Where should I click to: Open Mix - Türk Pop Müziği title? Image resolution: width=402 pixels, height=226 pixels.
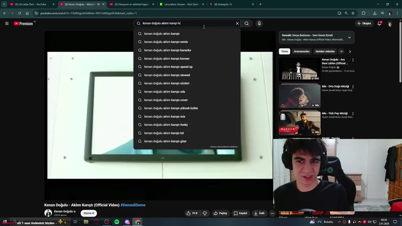click(x=334, y=113)
